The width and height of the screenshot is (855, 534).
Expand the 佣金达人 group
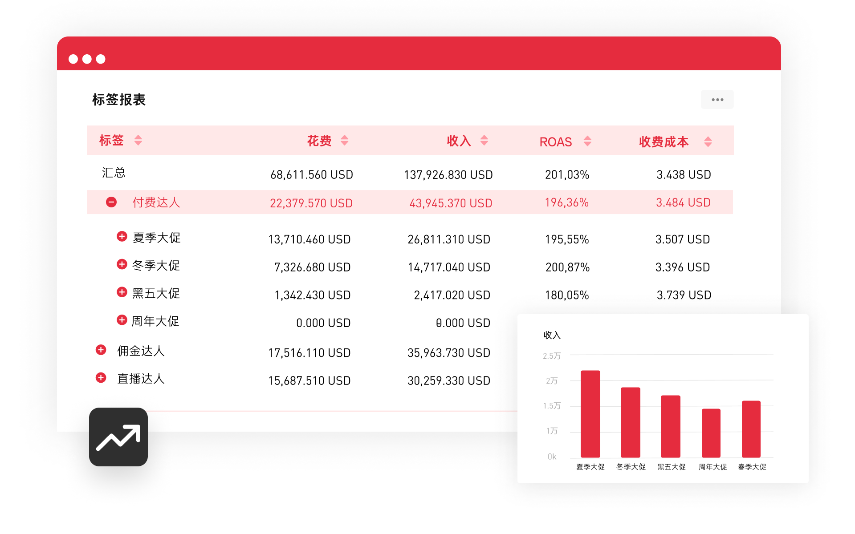click(100, 350)
